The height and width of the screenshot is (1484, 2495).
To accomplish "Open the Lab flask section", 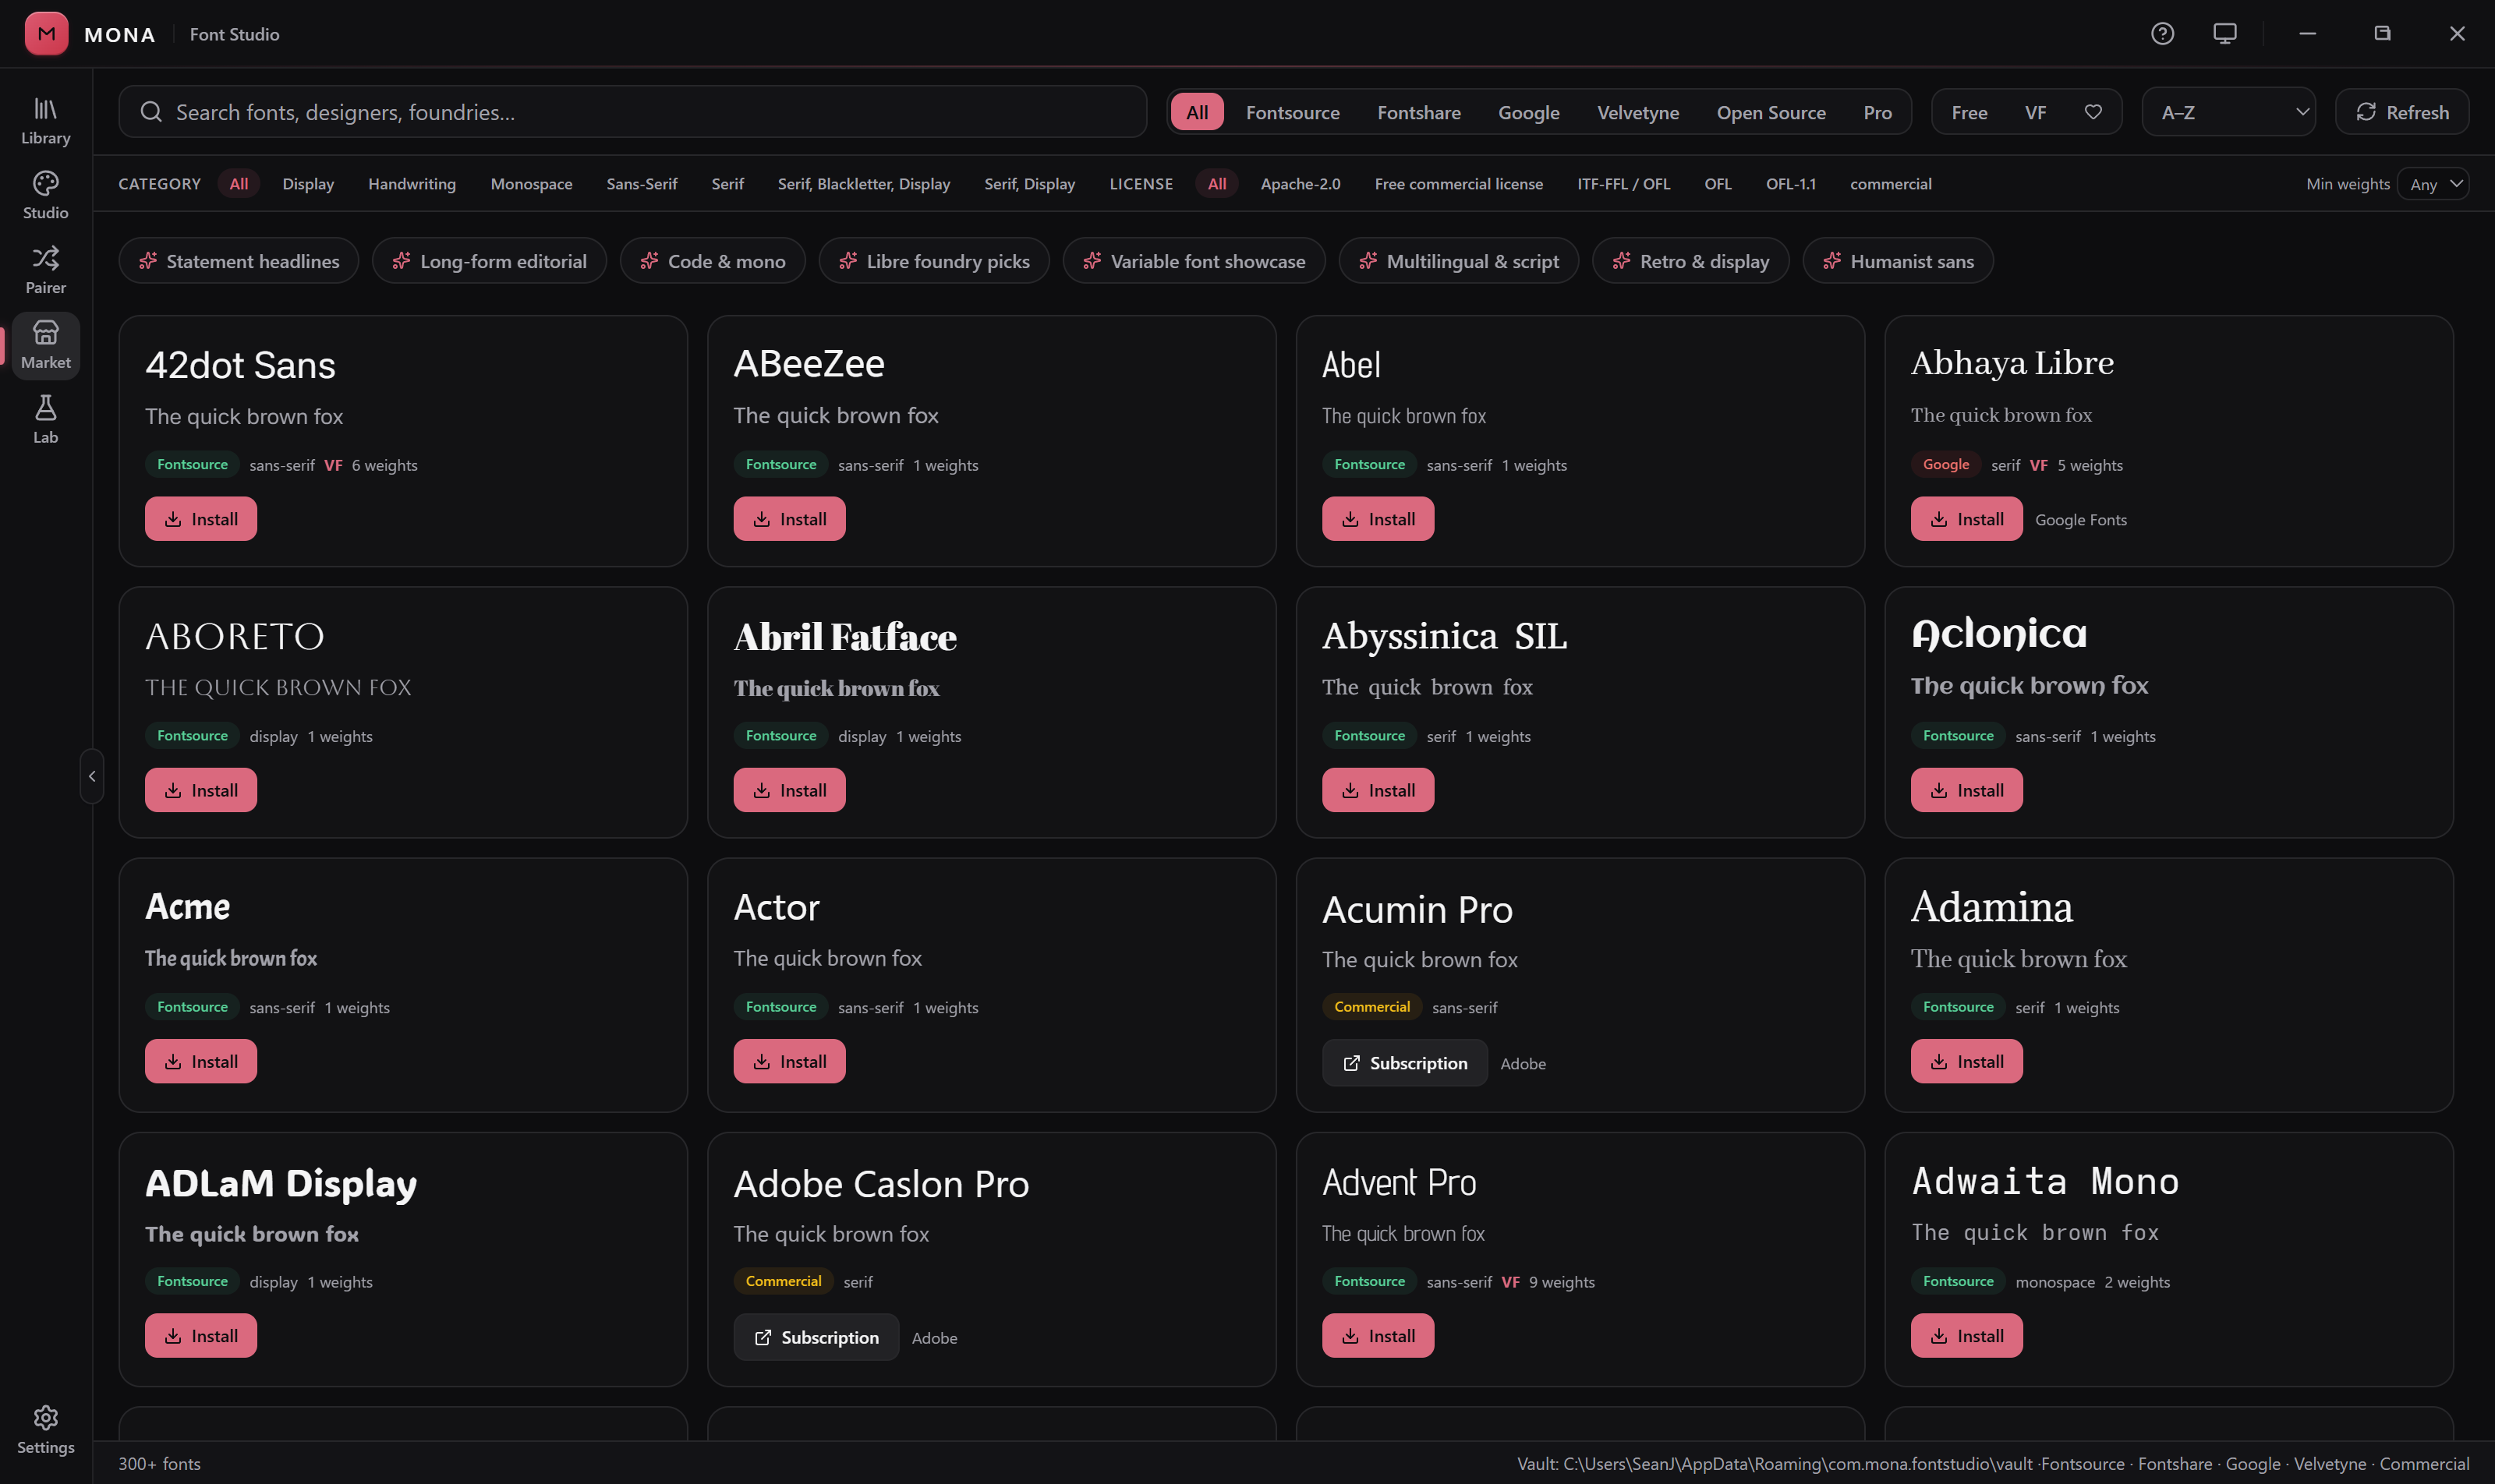I will click(45, 420).
